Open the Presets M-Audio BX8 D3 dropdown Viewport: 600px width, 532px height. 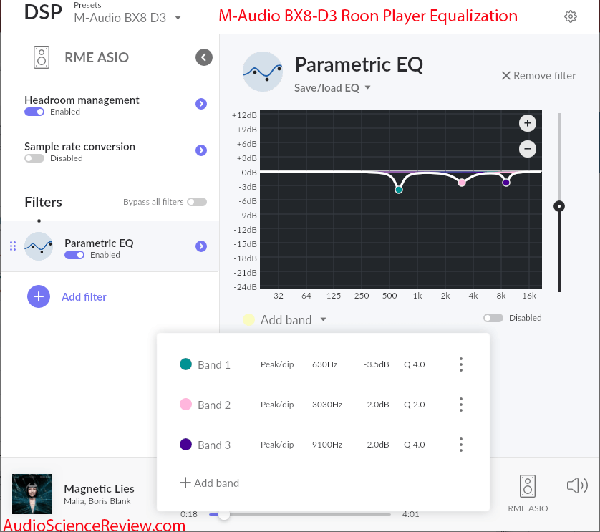click(x=127, y=18)
